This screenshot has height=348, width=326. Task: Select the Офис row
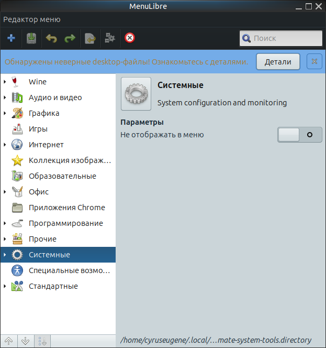[x=58, y=192]
